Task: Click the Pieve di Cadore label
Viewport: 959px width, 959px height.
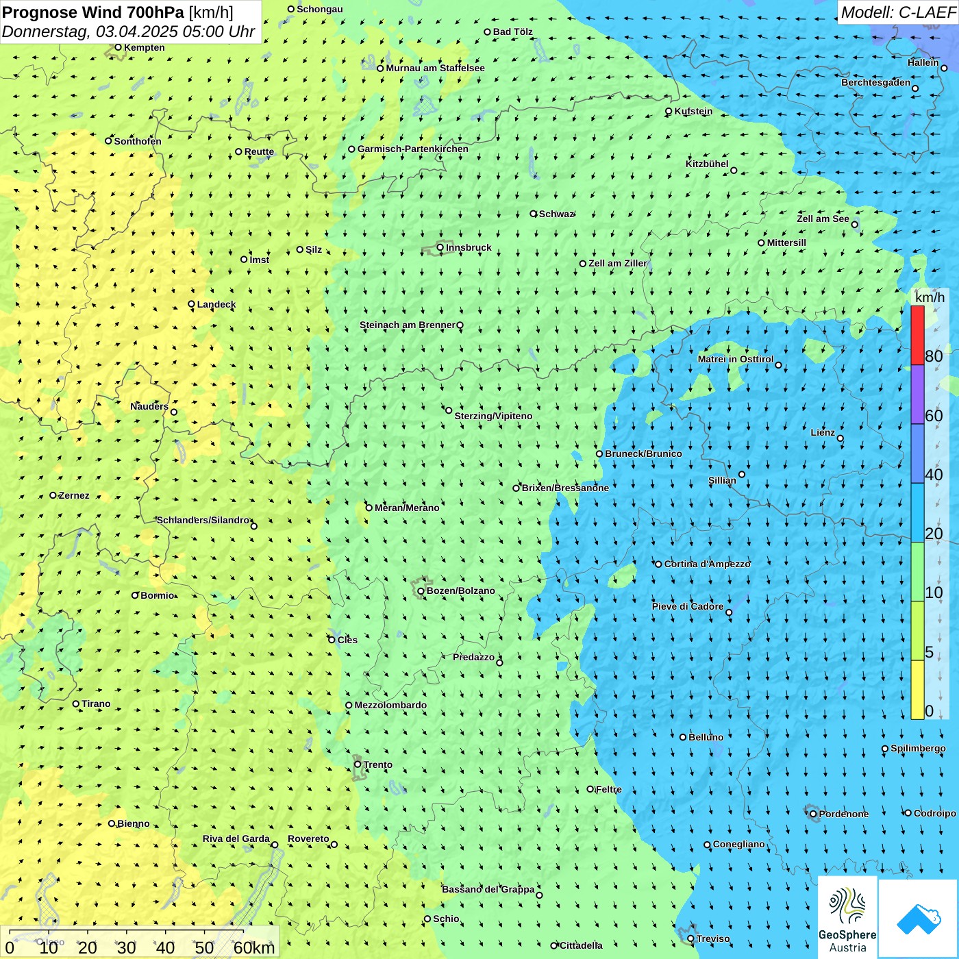Action: click(x=687, y=606)
